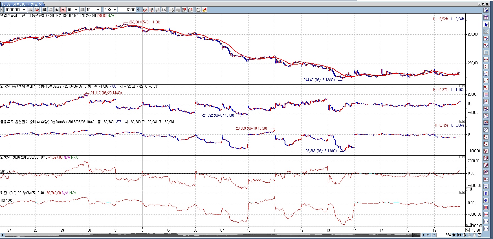493x239 pixels.
Task: Click the save diskette toolbar icon
Action: coord(198,10)
